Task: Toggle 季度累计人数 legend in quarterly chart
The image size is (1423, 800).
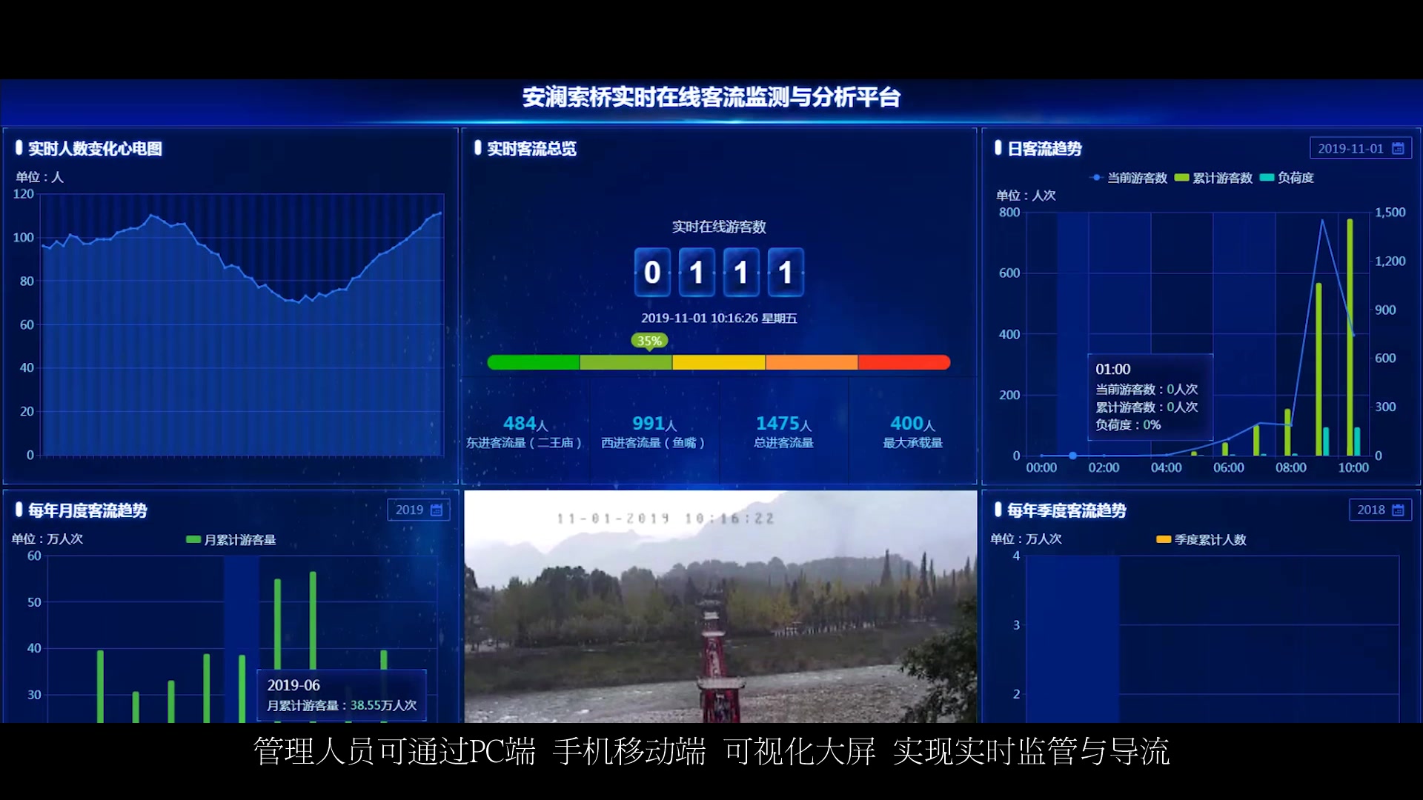Action: (1201, 540)
